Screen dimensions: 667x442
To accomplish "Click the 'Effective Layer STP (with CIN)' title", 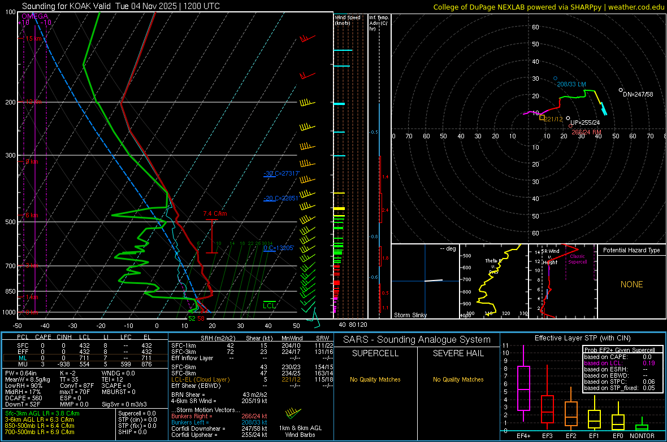I will [582, 338].
